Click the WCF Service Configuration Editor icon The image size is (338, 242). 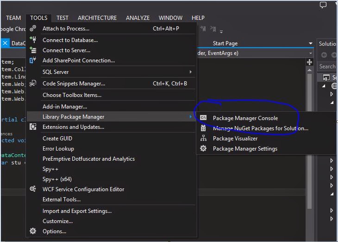tap(33, 189)
